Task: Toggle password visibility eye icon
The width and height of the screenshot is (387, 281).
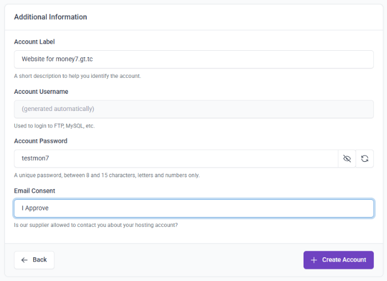Action: point(347,158)
